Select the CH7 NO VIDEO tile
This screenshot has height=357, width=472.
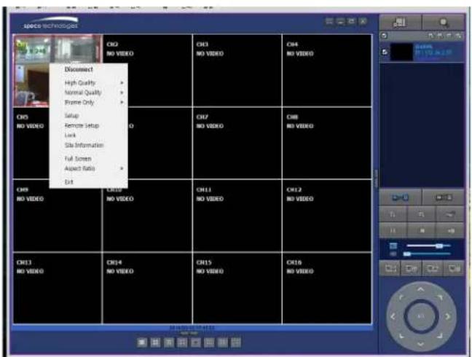pos(237,143)
